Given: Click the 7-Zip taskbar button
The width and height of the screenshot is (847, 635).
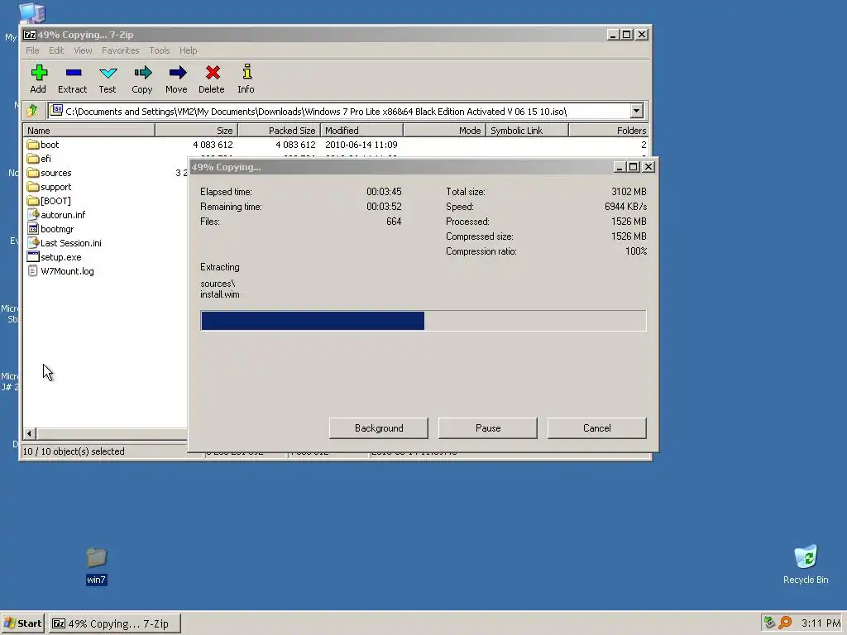Looking at the screenshot, I should [x=114, y=623].
